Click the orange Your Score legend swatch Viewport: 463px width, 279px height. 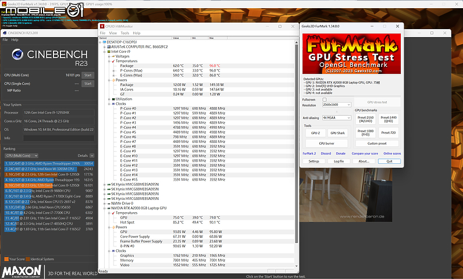(x=6, y=259)
